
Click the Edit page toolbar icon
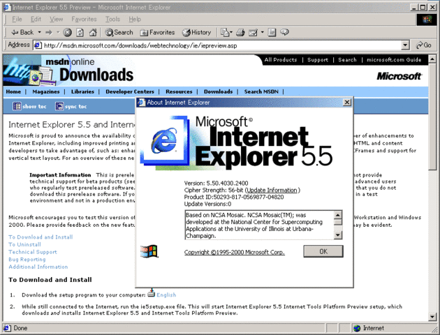253,33
